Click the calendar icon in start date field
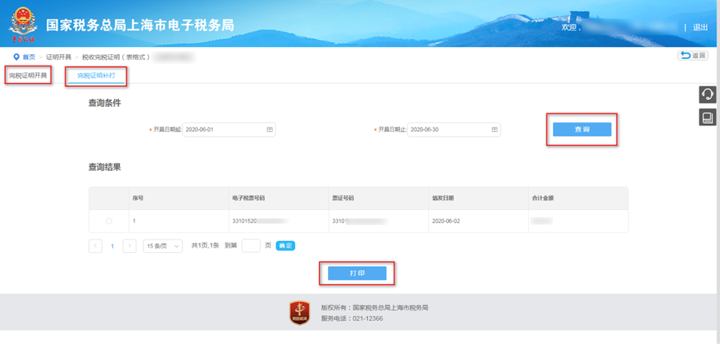 (x=270, y=129)
